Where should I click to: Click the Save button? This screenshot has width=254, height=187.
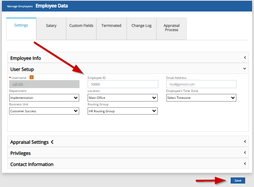pos(238,180)
